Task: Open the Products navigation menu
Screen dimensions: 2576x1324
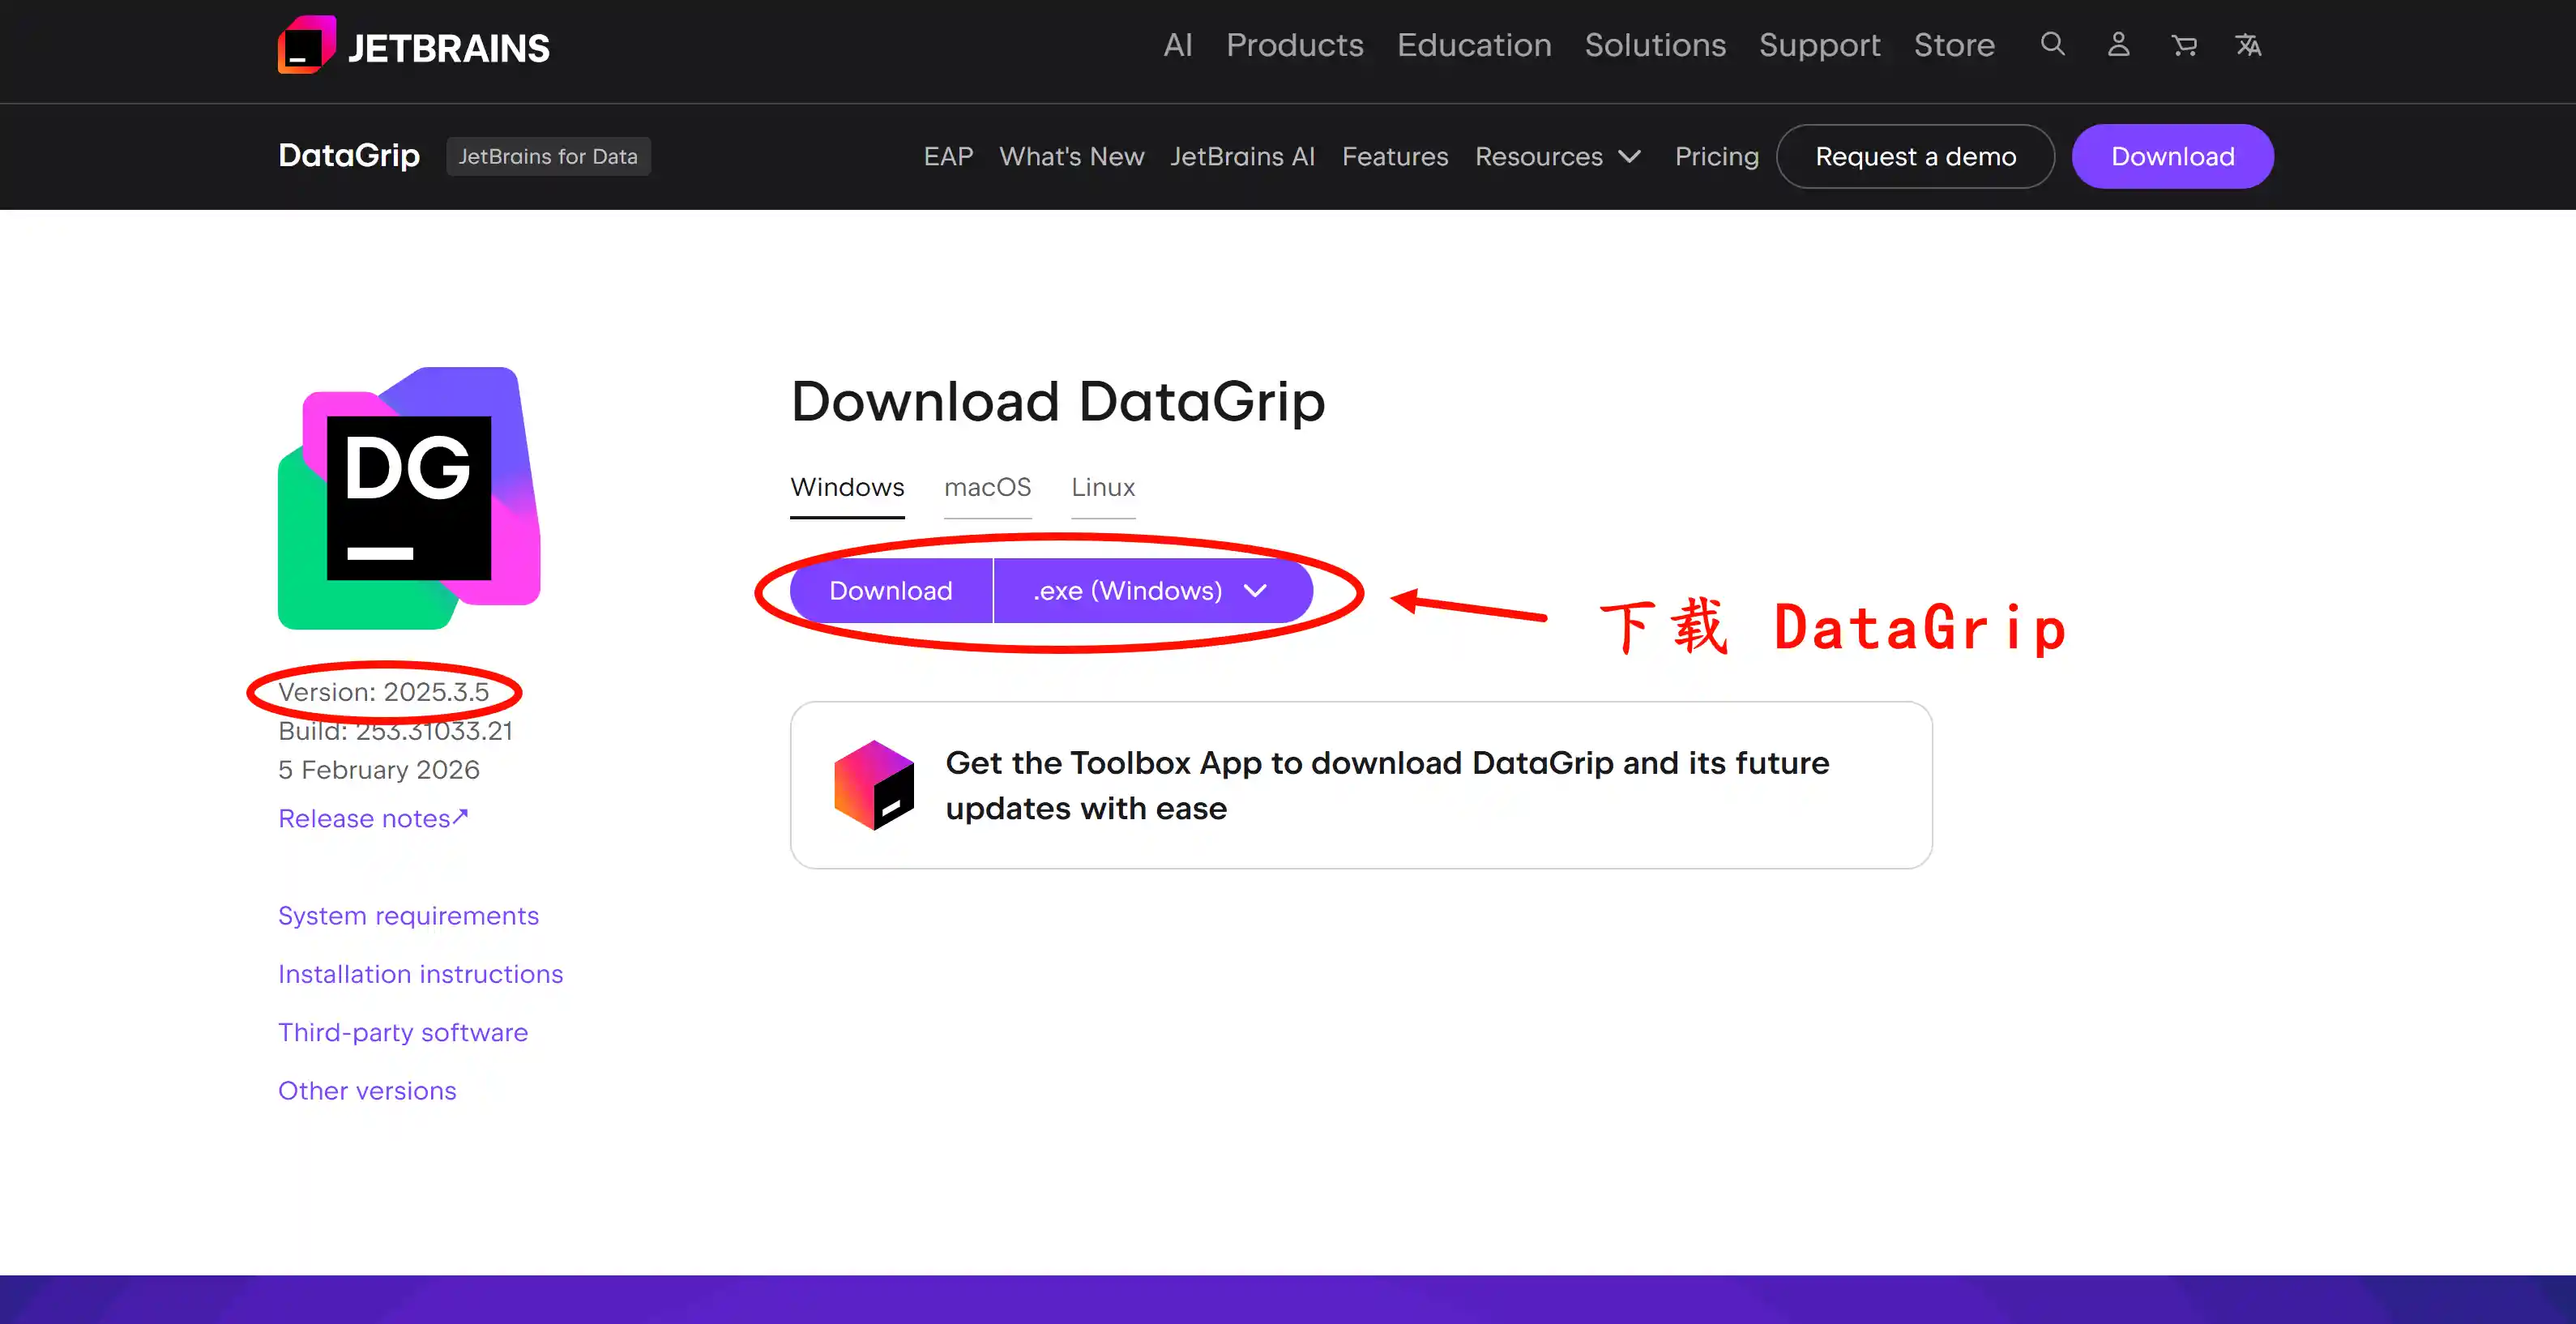Action: pyautogui.click(x=1294, y=45)
